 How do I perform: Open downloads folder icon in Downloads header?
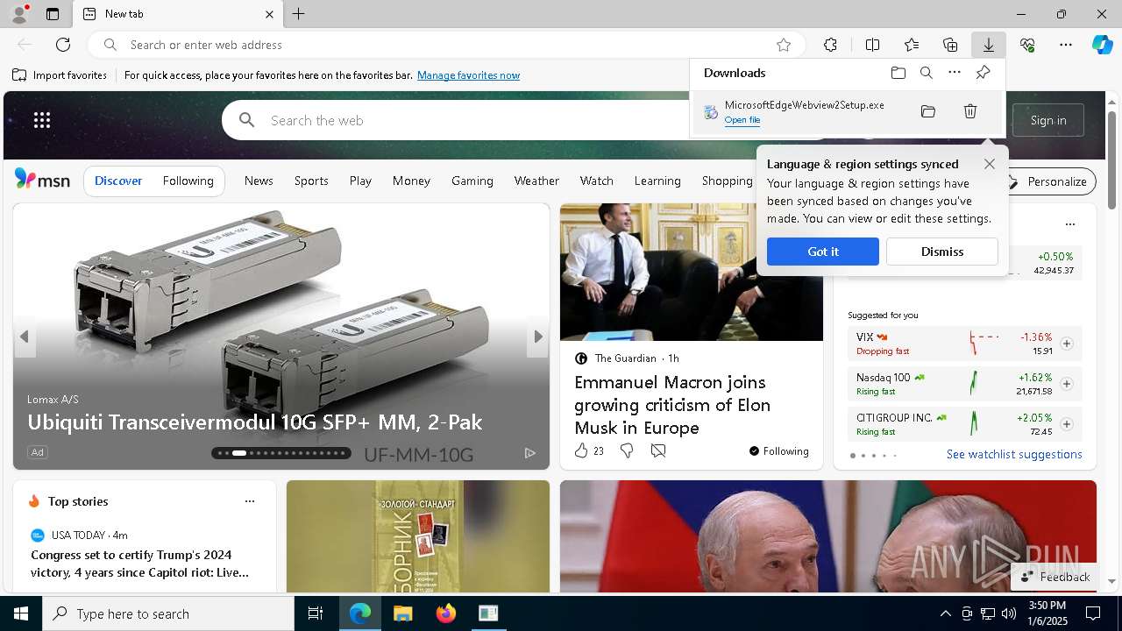click(x=898, y=73)
